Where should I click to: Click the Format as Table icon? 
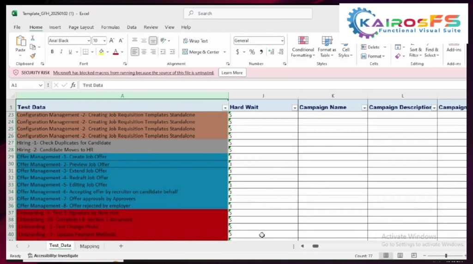[327, 47]
